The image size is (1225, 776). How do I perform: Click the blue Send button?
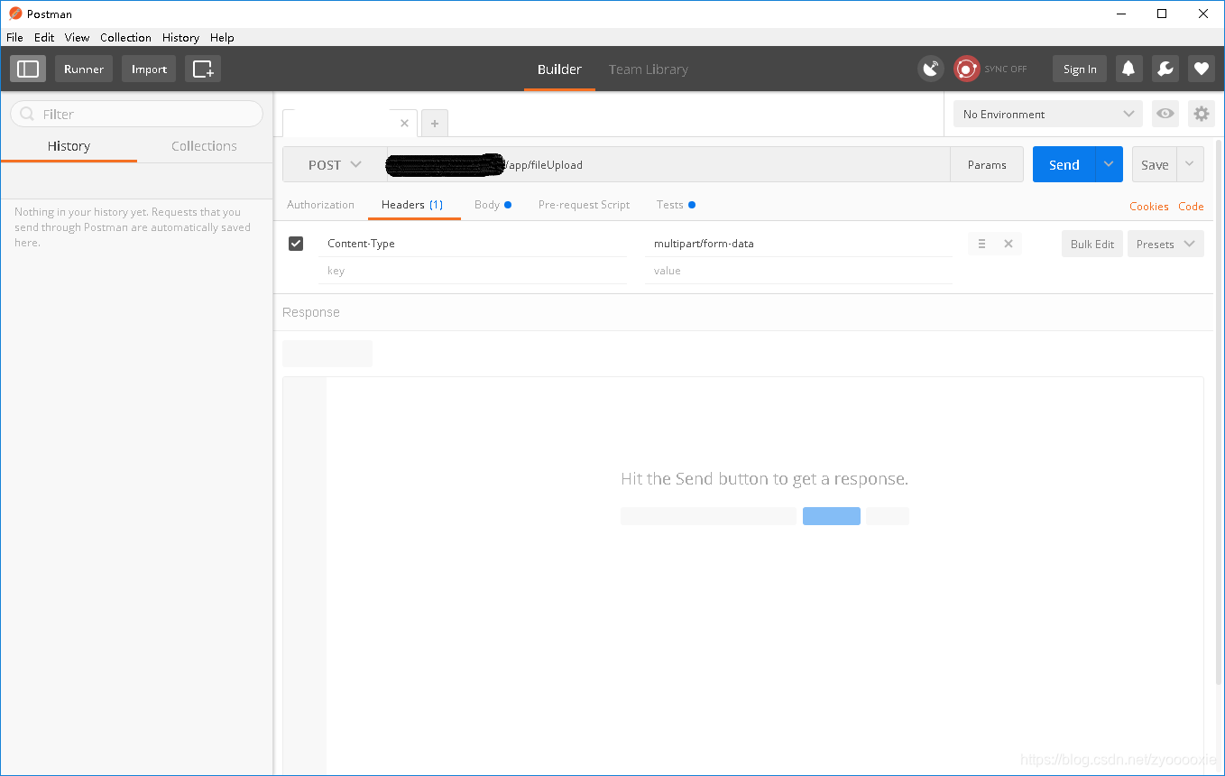(1064, 164)
